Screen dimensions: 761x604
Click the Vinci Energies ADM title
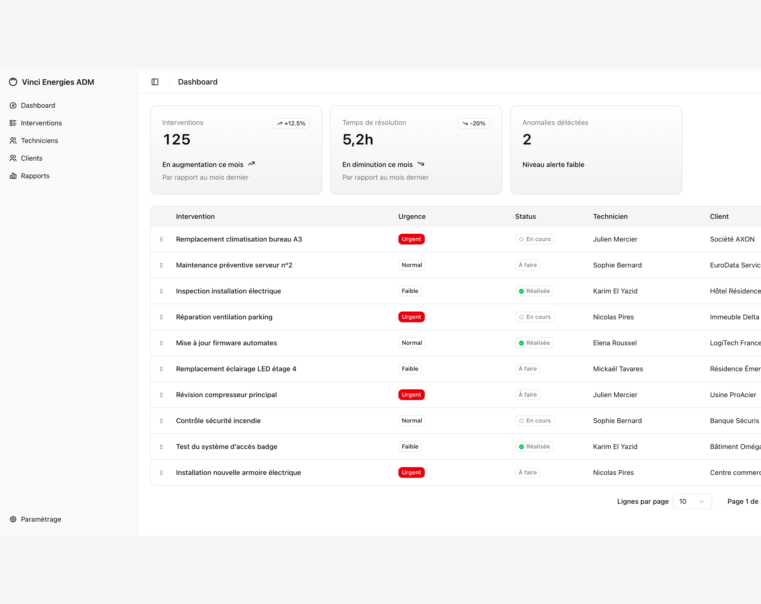click(58, 82)
